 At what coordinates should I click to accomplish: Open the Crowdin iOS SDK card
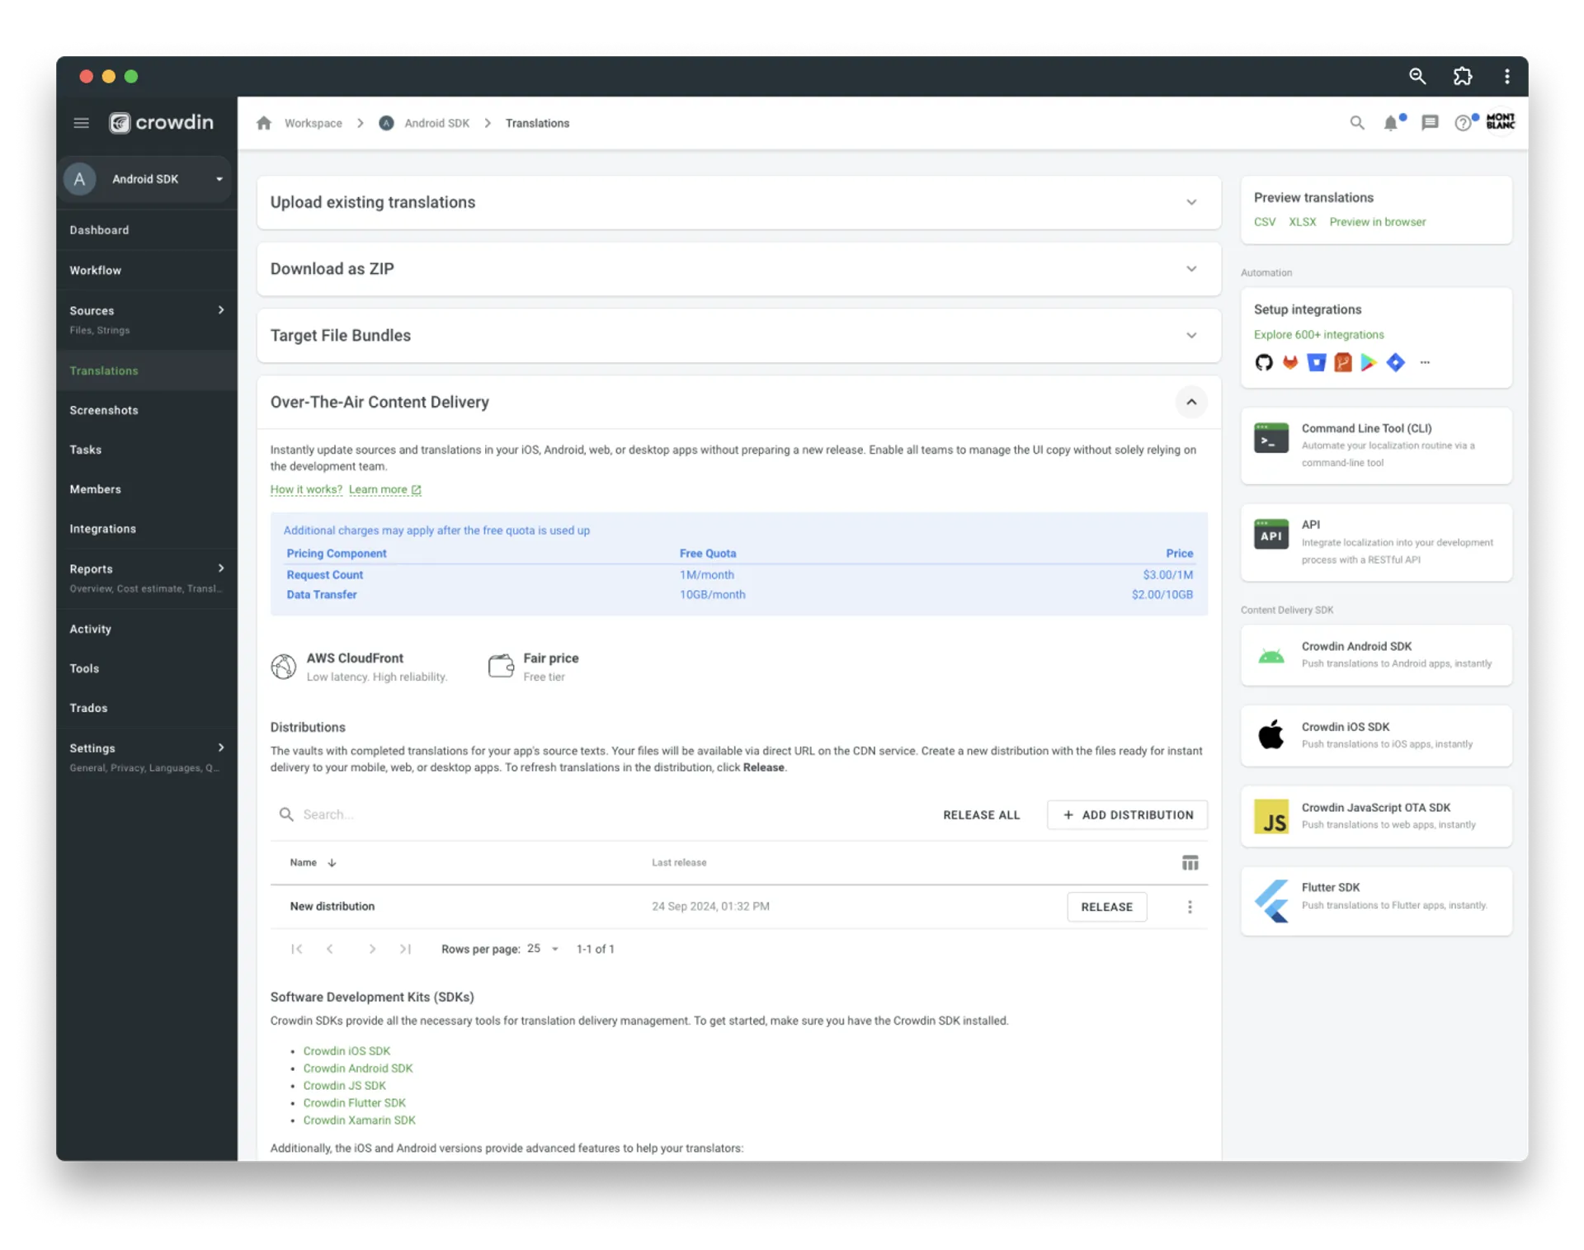tap(1376, 734)
